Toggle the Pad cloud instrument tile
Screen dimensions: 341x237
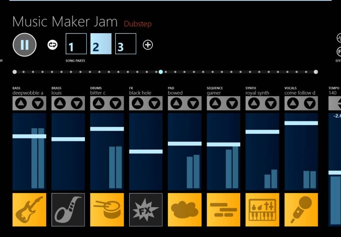[185, 210]
